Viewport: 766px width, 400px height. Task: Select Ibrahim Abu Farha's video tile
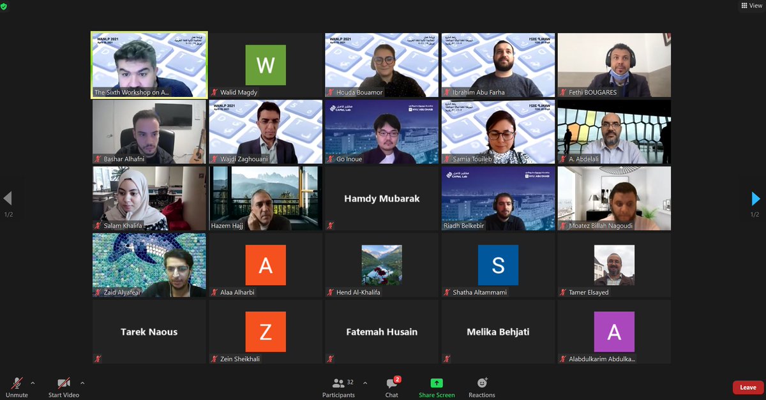pyautogui.click(x=498, y=65)
